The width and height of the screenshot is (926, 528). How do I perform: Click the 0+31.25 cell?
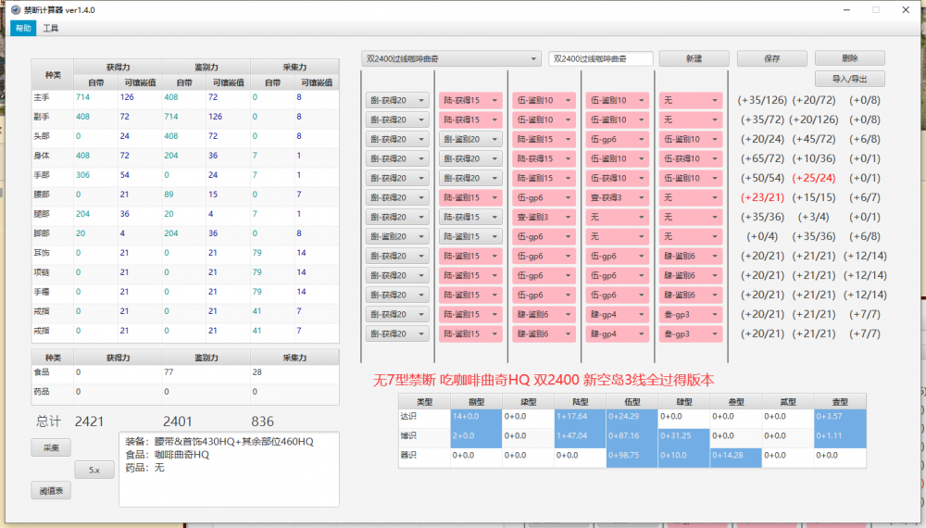coord(684,436)
